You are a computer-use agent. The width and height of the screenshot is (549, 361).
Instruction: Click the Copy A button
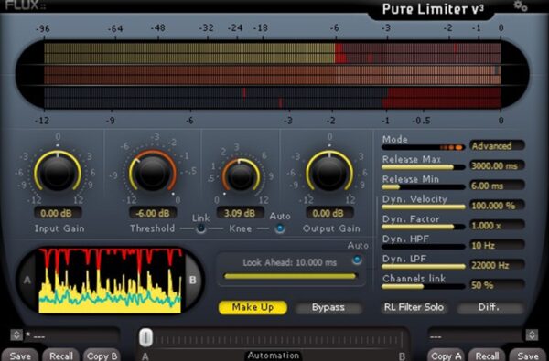pyautogui.click(x=447, y=355)
